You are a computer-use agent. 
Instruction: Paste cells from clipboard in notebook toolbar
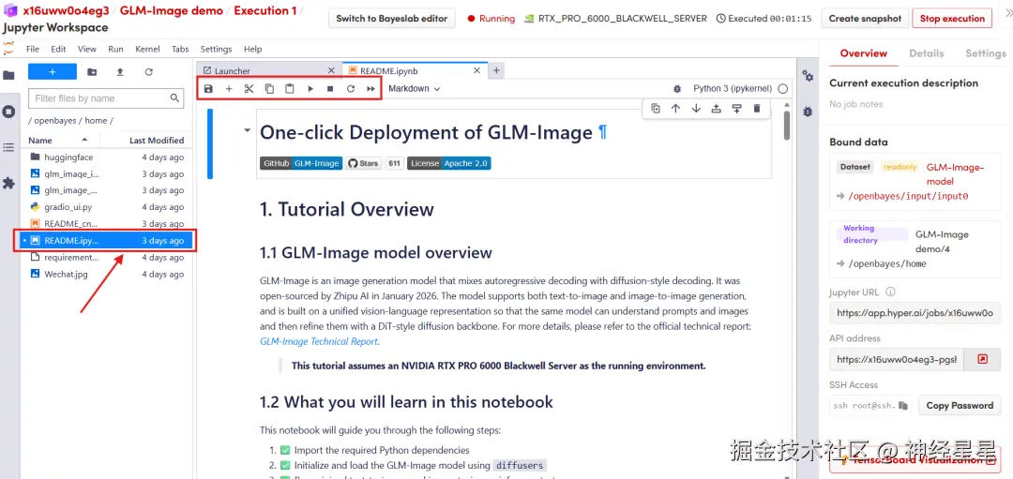click(x=290, y=88)
